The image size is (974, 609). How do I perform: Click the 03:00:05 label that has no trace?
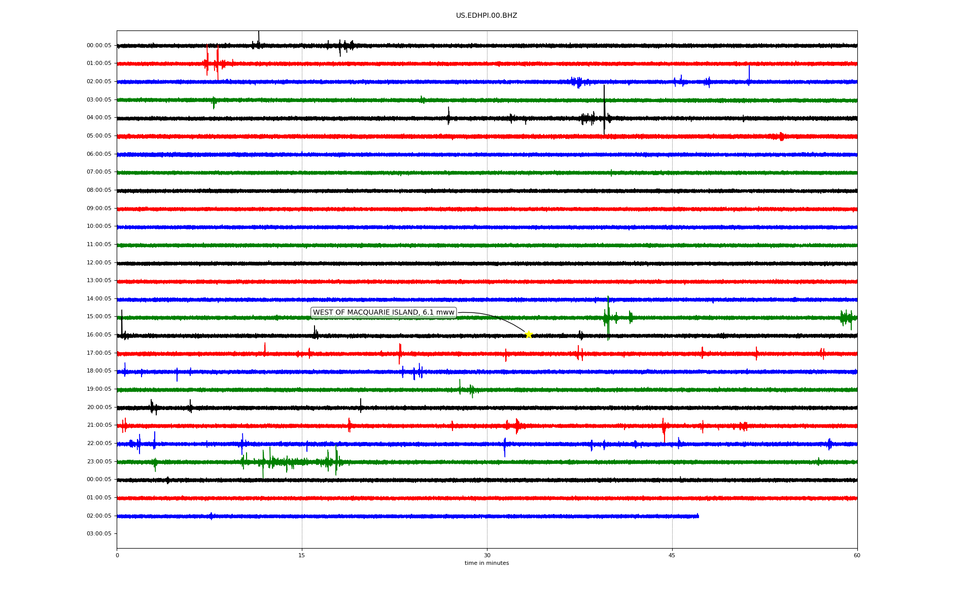pos(99,534)
